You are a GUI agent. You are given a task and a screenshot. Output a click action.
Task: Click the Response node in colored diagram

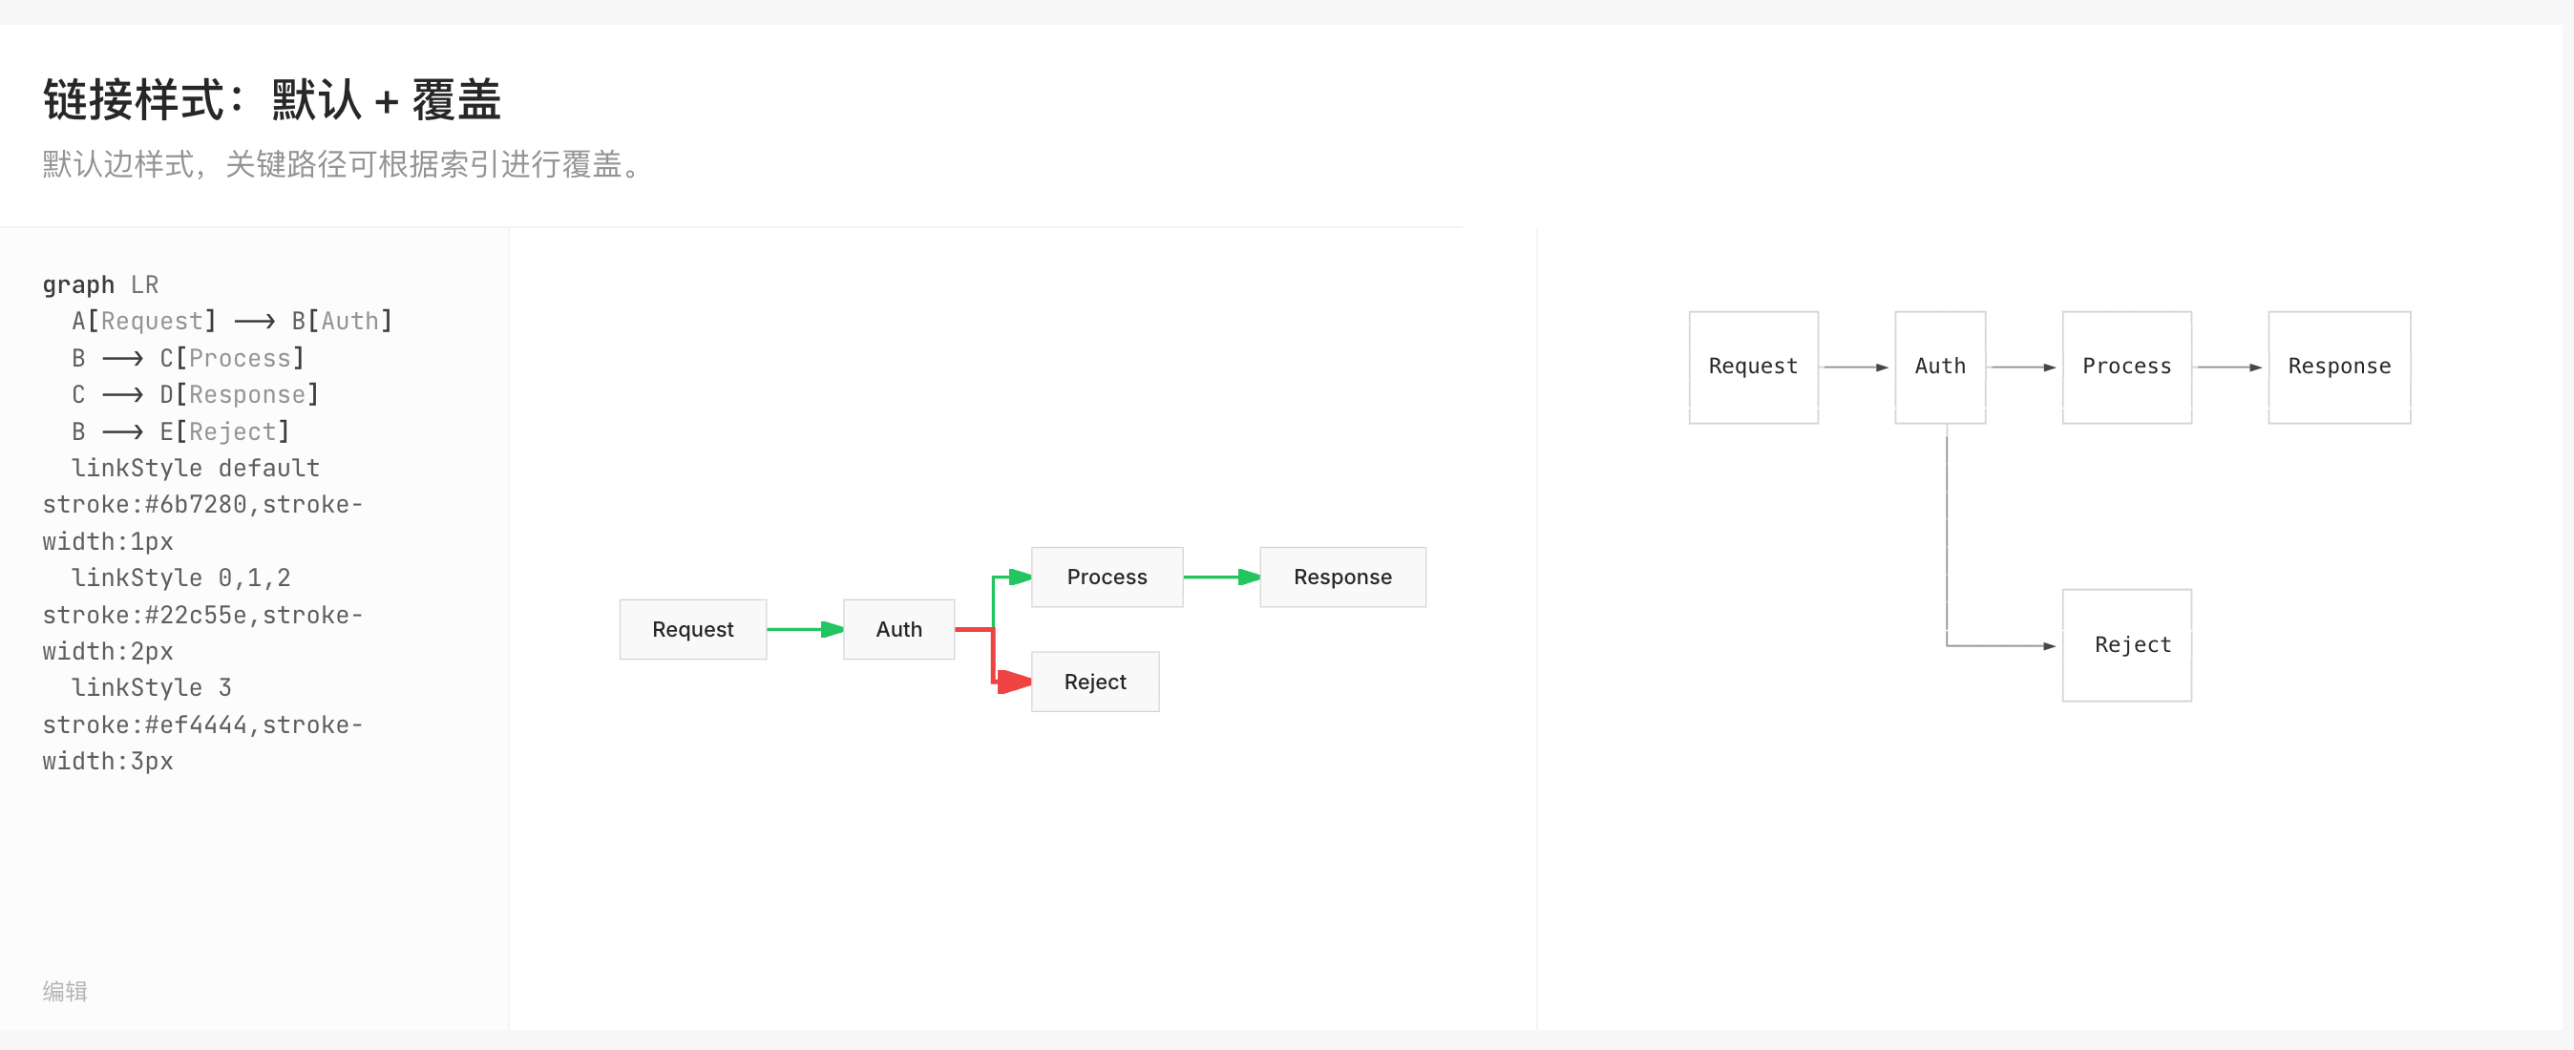click(1342, 577)
